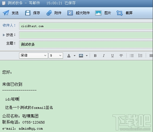Click the insert picture icon
Image resolution: width=153 pixels, height=132 pixels.
(98, 13)
